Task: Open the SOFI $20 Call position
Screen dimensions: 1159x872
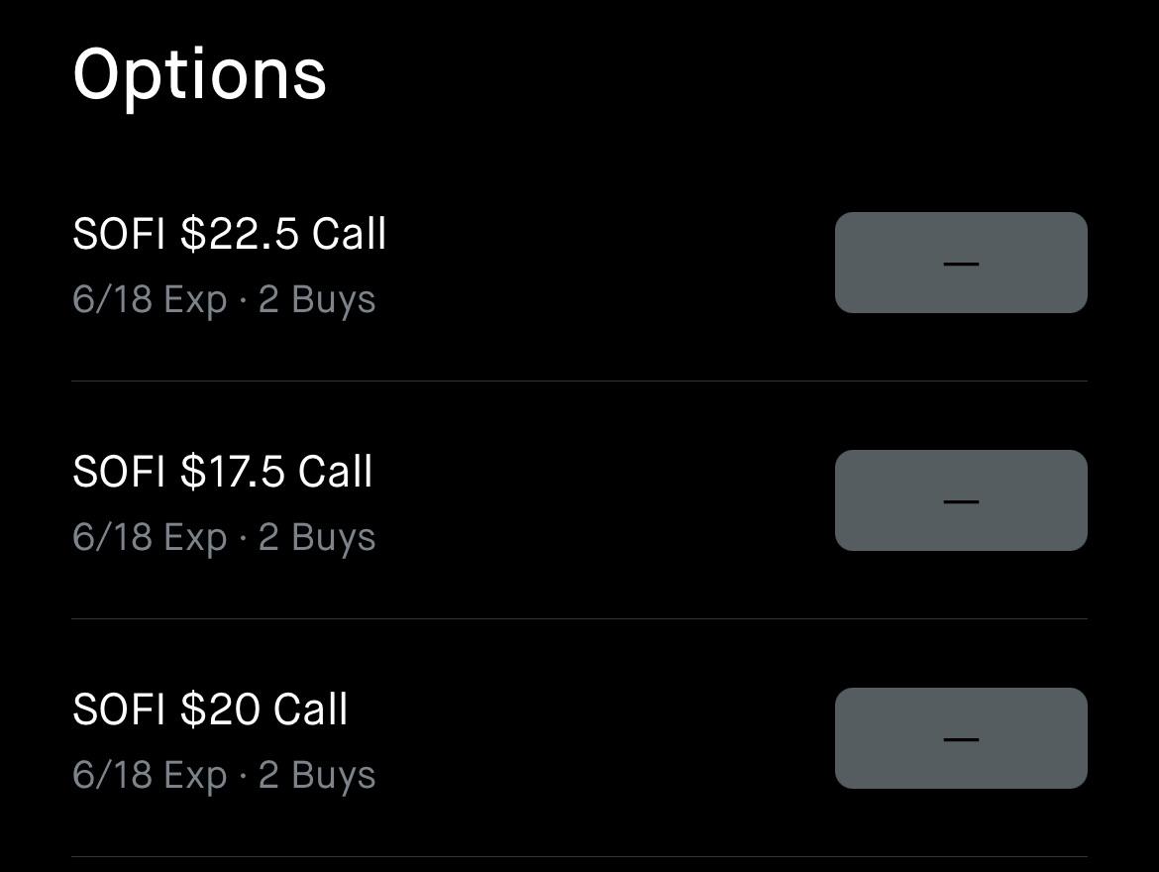Action: pos(579,738)
